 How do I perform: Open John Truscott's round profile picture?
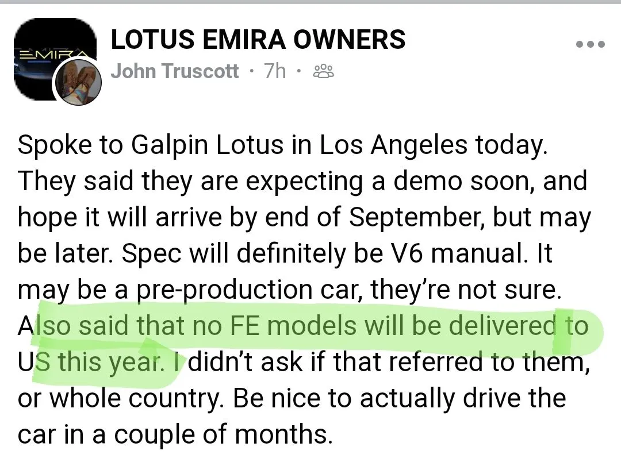point(78,82)
